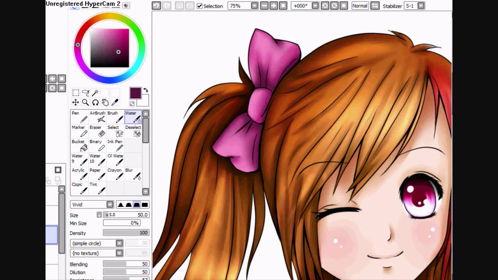Toggle the flip canvas horizontally button
This screenshot has height=280, width=498.
[375, 6]
